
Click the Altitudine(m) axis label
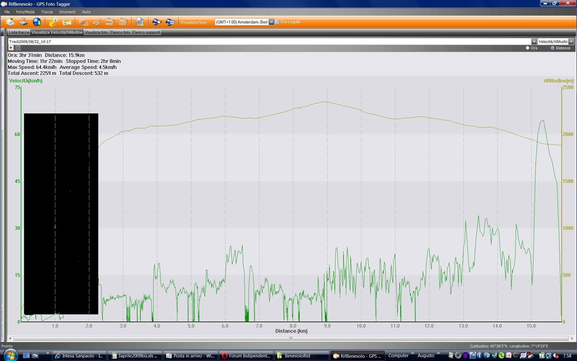click(559, 81)
